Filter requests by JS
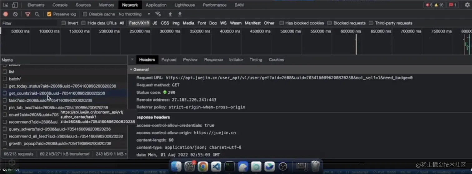 point(155,23)
